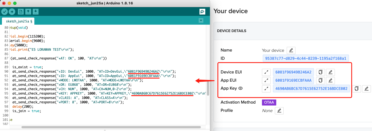Click the 'Your device' page heading
This screenshot has height=131, width=372.
(x=231, y=11)
